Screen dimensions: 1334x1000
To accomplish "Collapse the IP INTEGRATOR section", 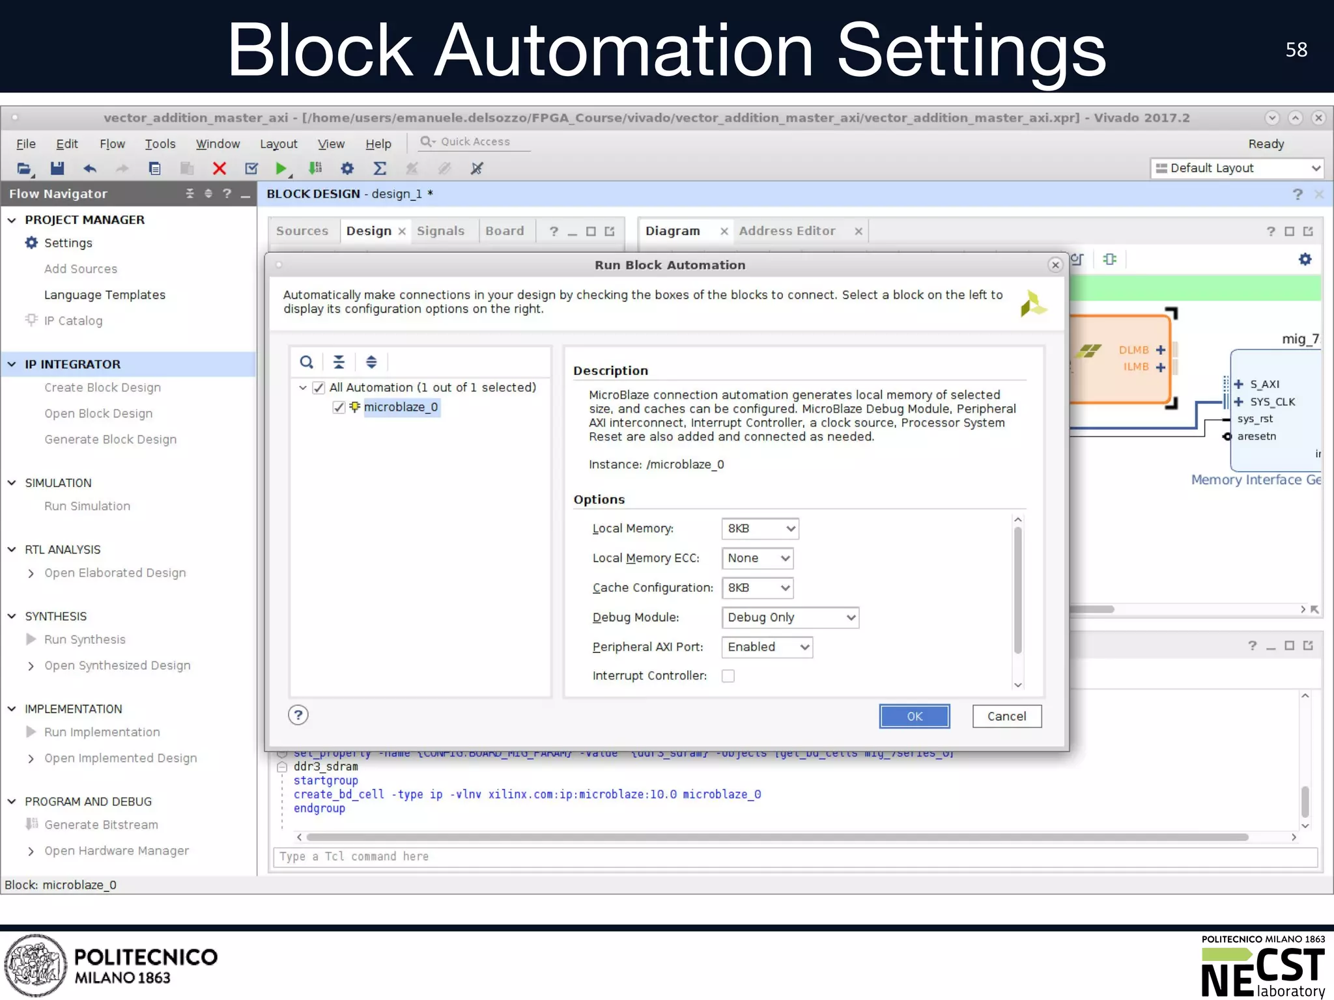I will (12, 365).
